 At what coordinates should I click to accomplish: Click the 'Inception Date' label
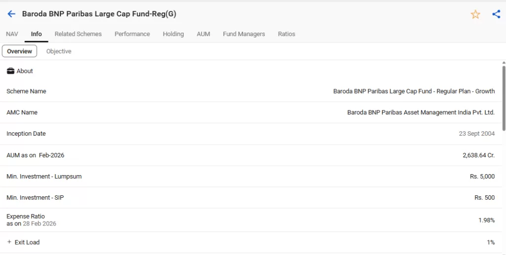pyautogui.click(x=26, y=134)
